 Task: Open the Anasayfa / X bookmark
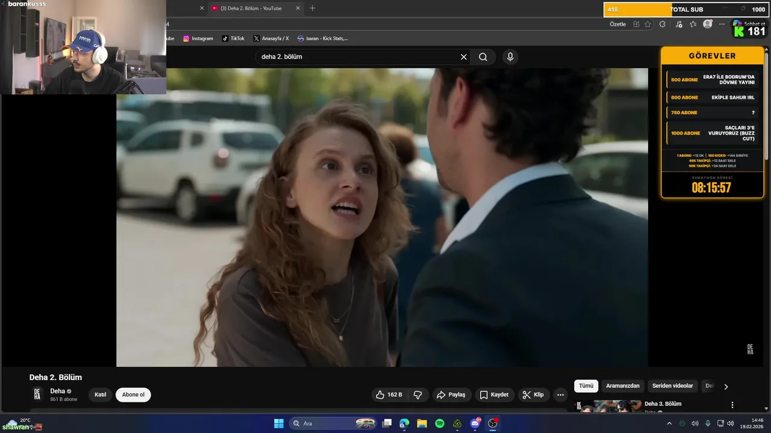[271, 38]
